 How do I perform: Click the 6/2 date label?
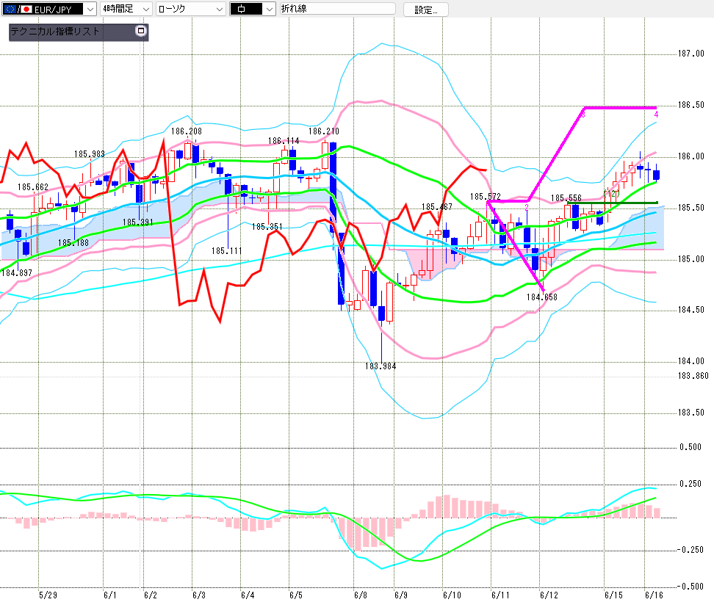coord(151,595)
